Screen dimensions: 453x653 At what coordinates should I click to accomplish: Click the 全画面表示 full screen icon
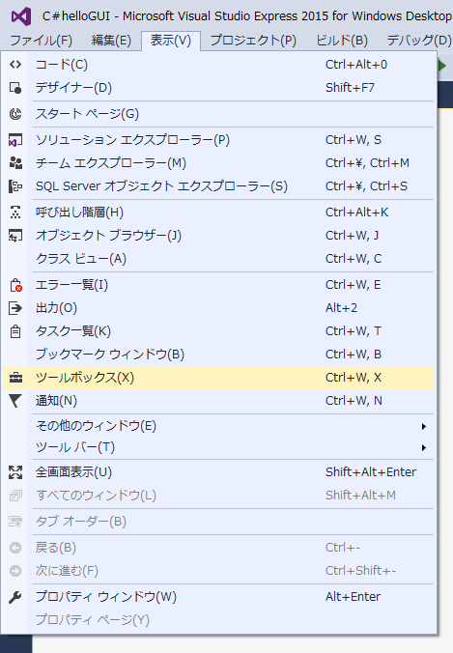click(15, 472)
